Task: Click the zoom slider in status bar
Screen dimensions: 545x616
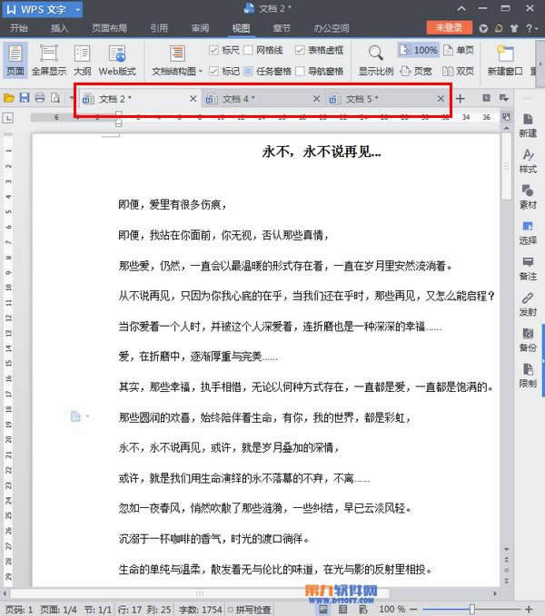Action: click(x=471, y=609)
